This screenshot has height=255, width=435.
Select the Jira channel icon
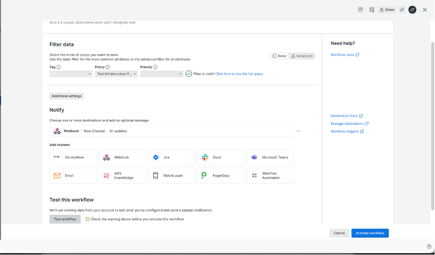(156, 157)
